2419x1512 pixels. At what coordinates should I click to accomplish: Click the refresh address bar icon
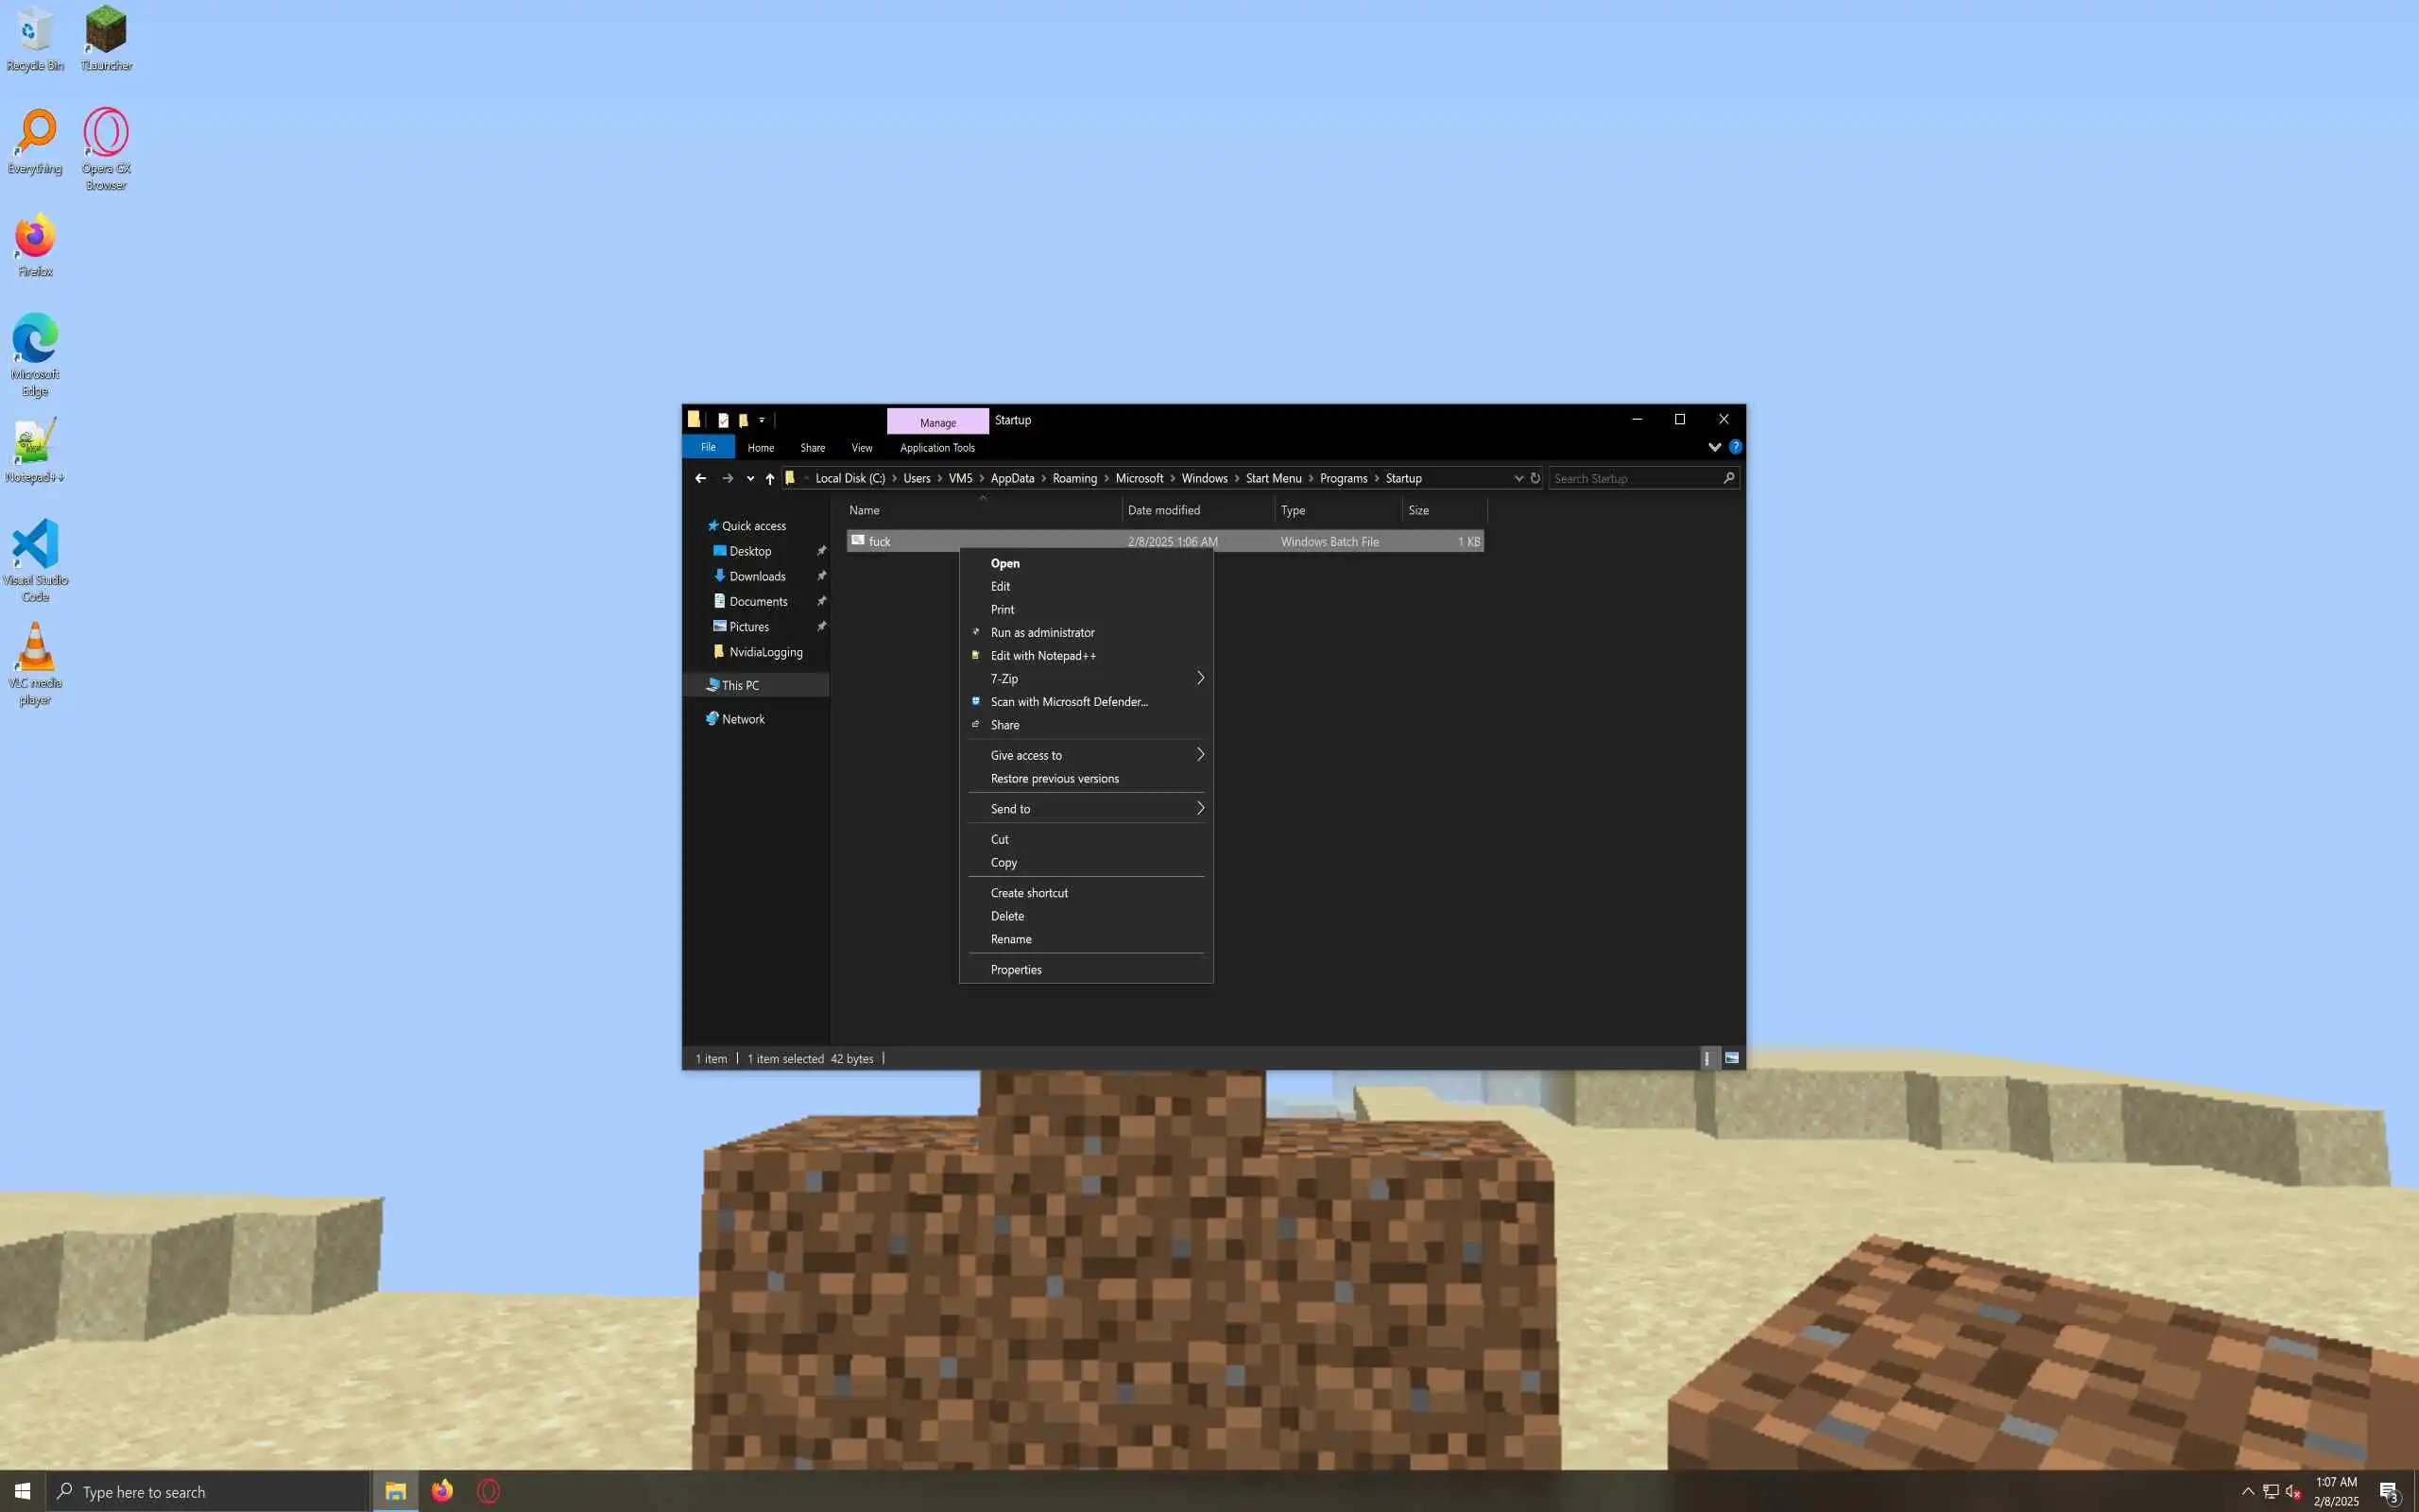point(1535,478)
